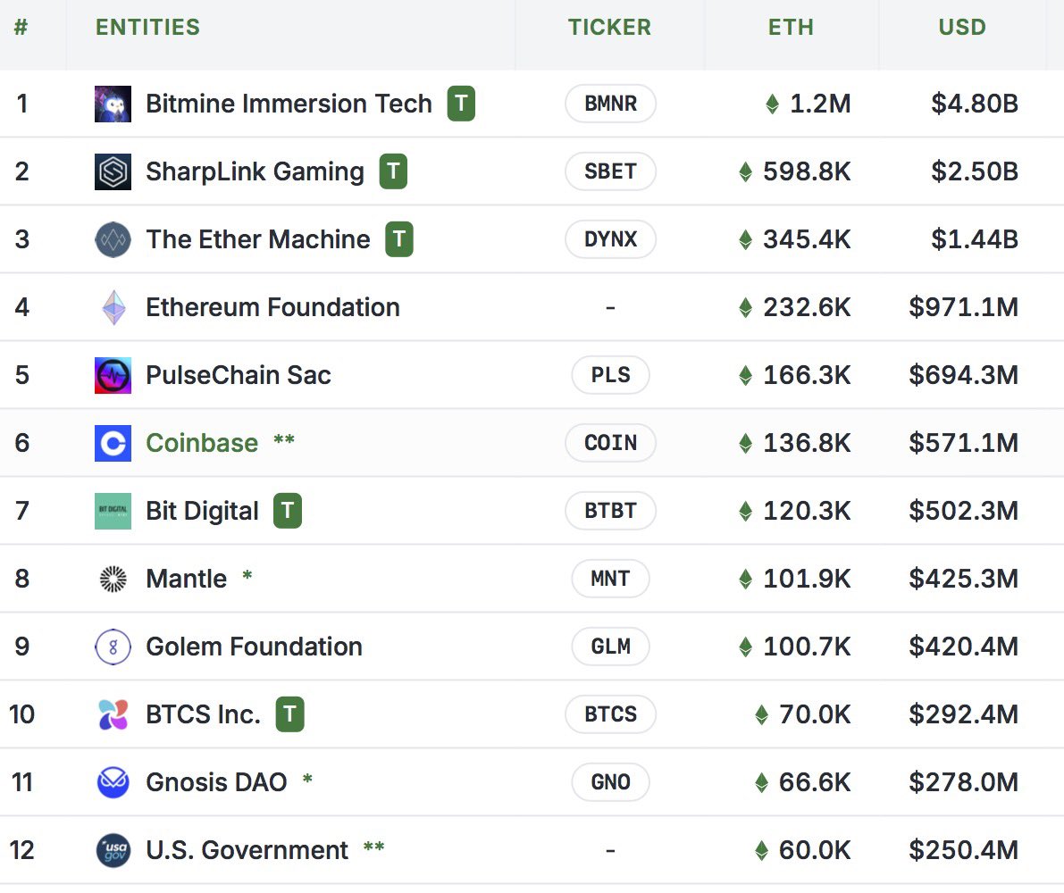The width and height of the screenshot is (1064, 893).
Task: Sort by the ENTITIES column header
Action: 147,27
